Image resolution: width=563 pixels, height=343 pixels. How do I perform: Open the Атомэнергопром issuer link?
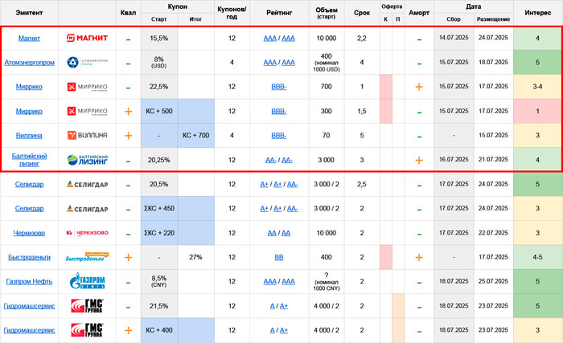(30, 63)
